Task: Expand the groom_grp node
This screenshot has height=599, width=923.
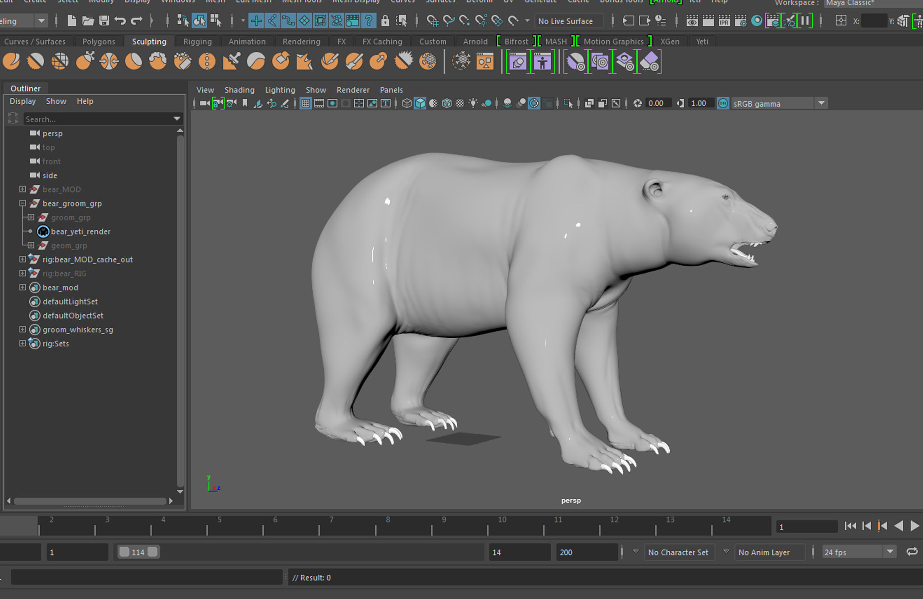Action: (x=31, y=217)
